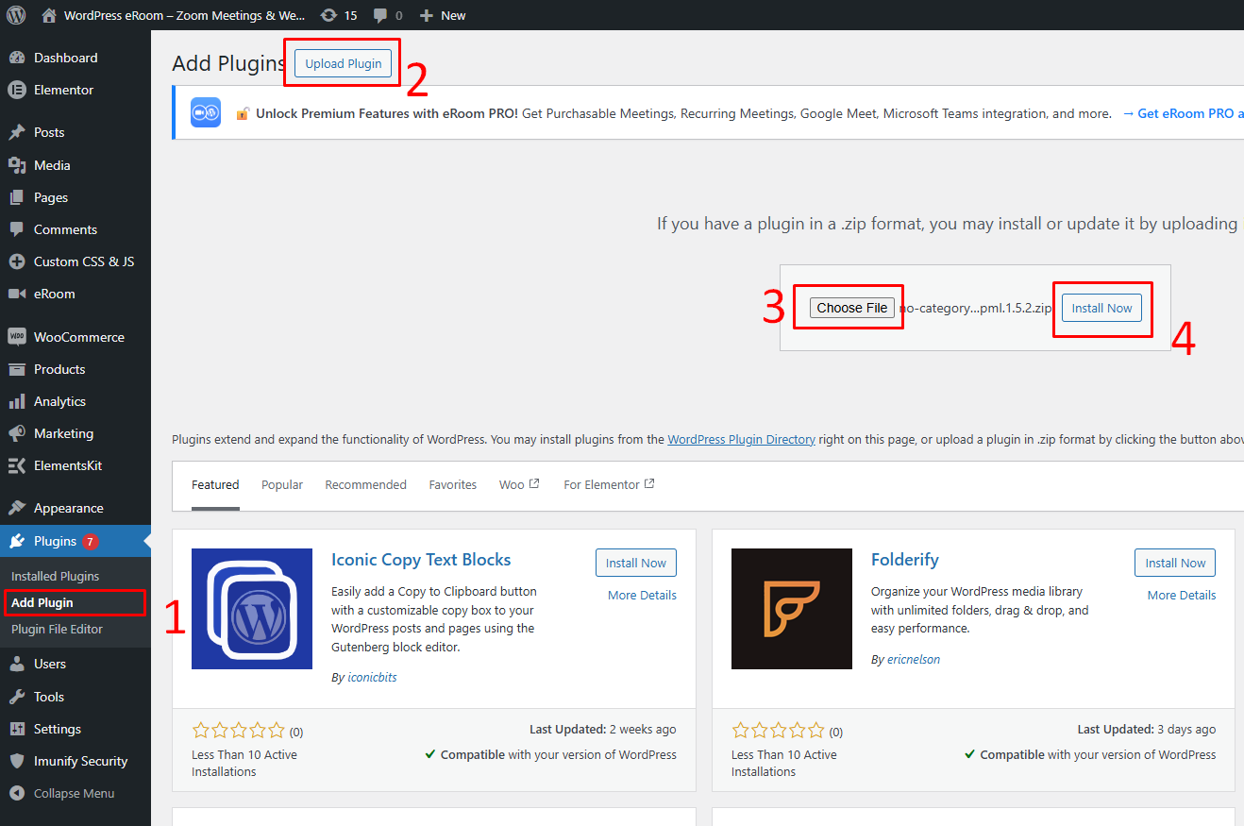Open the updates icon showing 15
Image resolution: width=1244 pixels, height=826 pixels.
[x=328, y=15]
